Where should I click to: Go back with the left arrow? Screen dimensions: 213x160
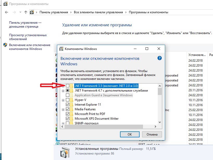(x=7, y=12)
